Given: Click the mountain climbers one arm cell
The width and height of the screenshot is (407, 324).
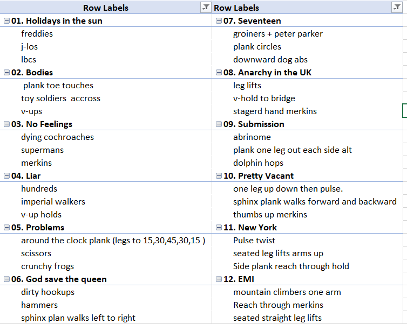Looking at the screenshot, I should pyautogui.click(x=287, y=292).
